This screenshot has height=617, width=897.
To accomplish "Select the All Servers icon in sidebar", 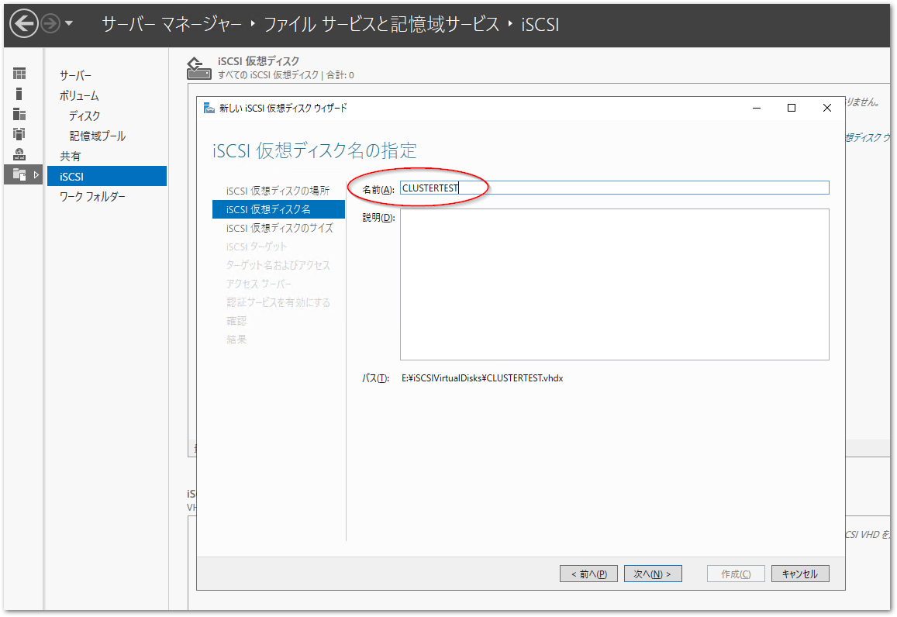I will 19,114.
